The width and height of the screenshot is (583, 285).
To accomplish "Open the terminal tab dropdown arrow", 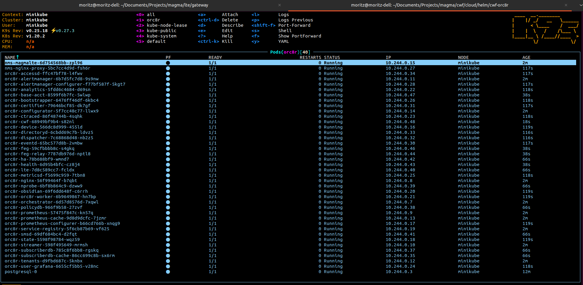I will 580,5.
